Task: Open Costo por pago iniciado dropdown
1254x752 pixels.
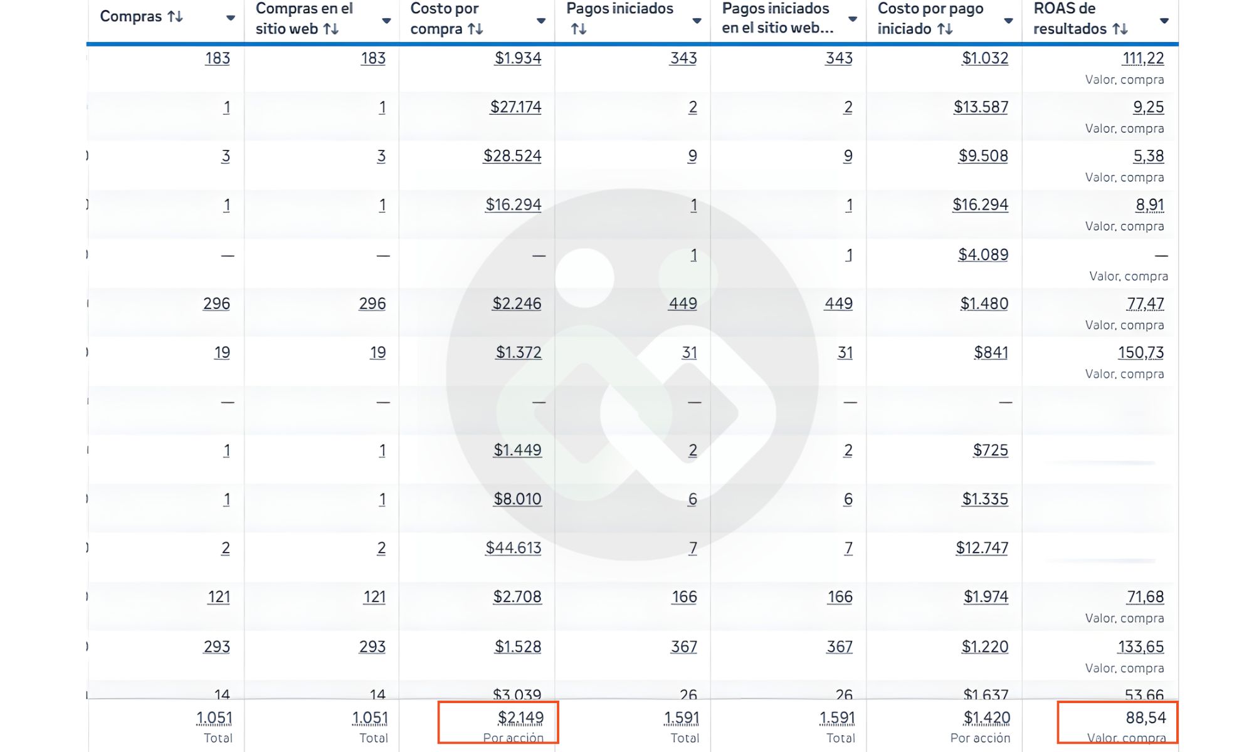Action: coord(1008,21)
